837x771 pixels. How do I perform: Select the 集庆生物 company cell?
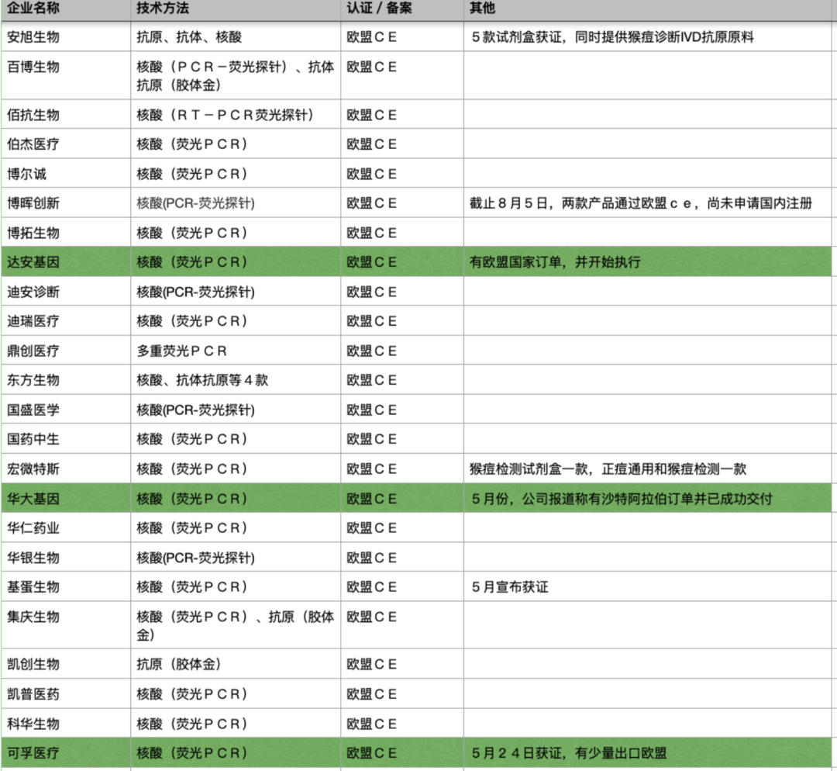point(66,625)
